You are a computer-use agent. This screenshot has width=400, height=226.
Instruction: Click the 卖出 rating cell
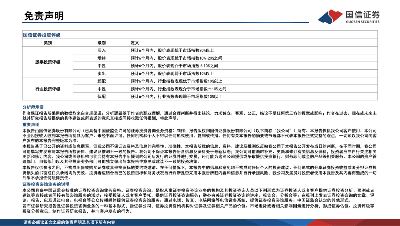coord(101,73)
